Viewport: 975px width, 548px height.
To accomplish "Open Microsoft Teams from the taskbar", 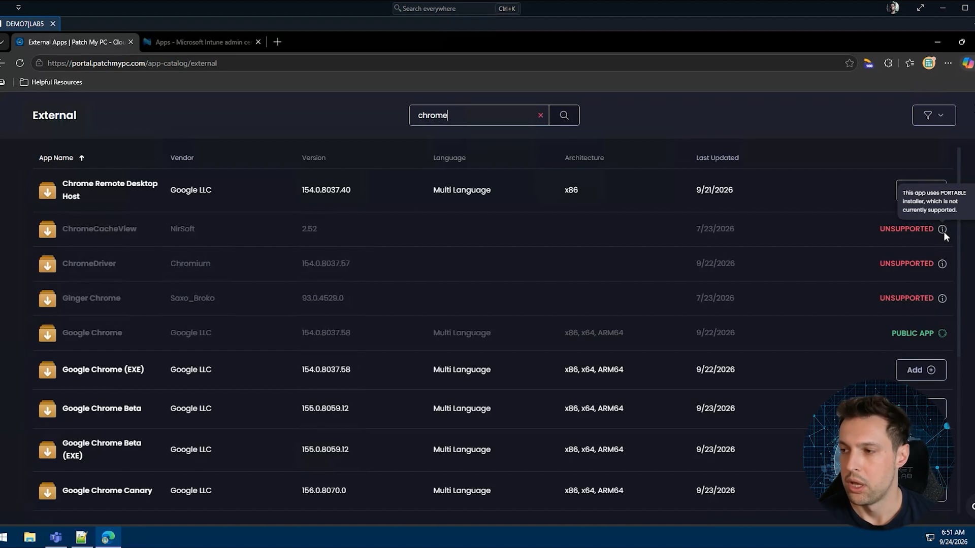I will 56,537.
